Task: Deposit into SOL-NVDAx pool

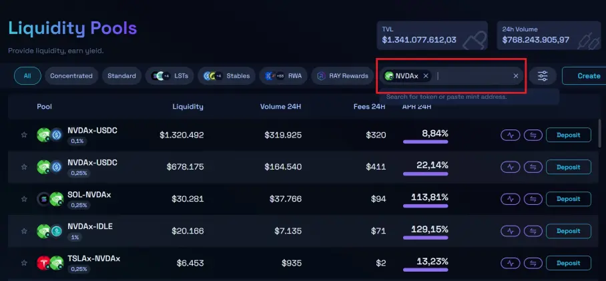Action: point(568,199)
